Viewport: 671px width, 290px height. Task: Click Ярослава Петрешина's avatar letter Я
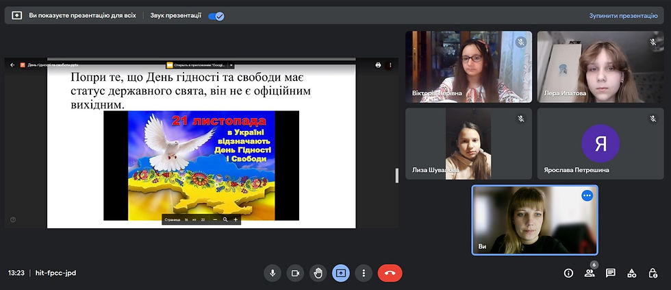coord(600,143)
